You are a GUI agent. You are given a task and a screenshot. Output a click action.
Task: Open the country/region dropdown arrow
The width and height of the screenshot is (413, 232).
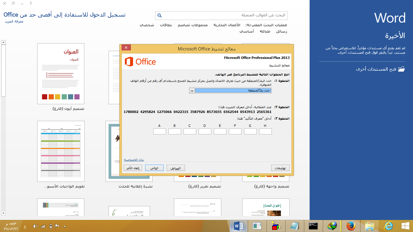pyautogui.click(x=192, y=91)
